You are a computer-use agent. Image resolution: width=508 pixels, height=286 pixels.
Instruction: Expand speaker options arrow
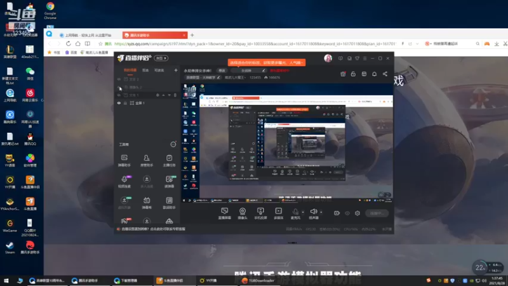(x=321, y=212)
